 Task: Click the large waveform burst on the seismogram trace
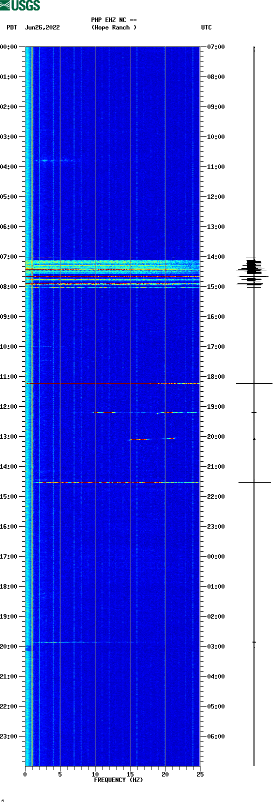pyautogui.click(x=253, y=271)
